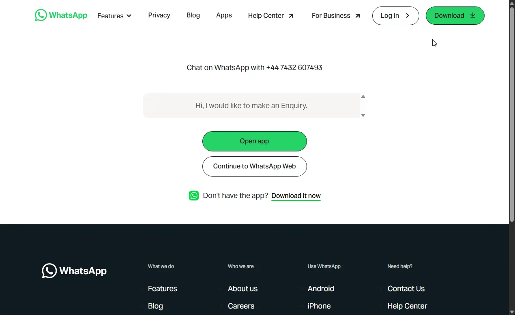Screen dimensions: 515x315
Task: Click the green Download button
Action: click(x=455, y=16)
